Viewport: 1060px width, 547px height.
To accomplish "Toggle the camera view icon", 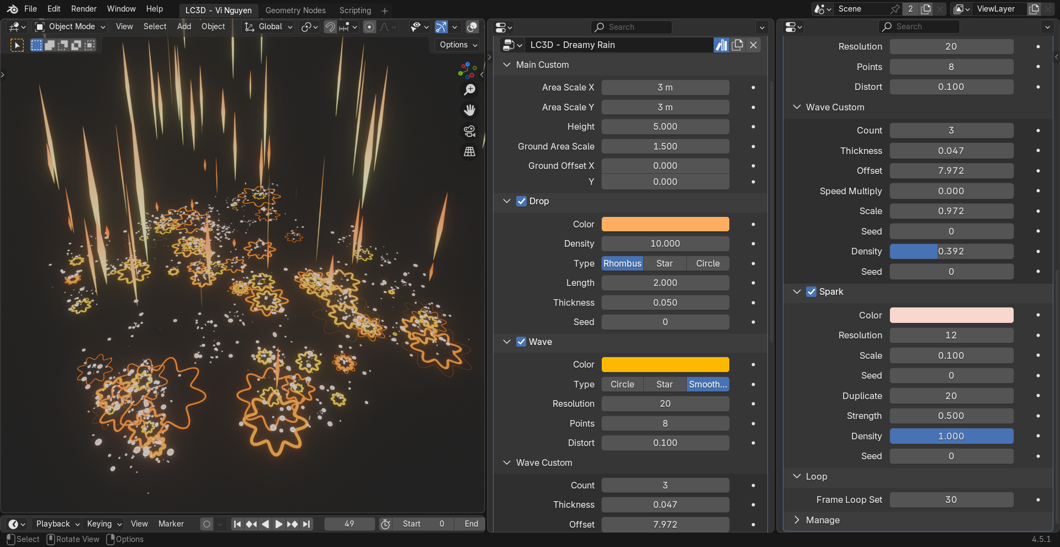I will pyautogui.click(x=469, y=131).
